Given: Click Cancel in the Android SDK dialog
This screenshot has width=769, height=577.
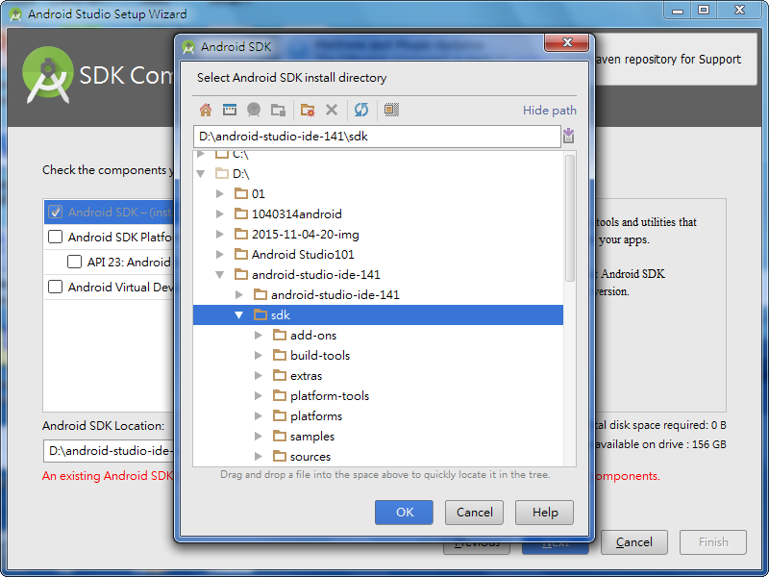Looking at the screenshot, I should [474, 513].
